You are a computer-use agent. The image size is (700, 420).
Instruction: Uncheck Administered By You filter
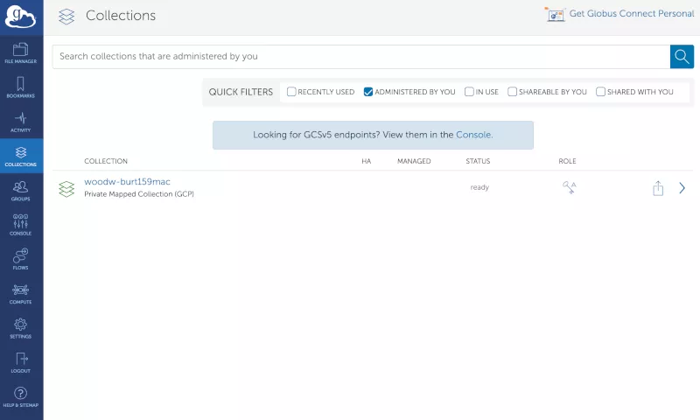(368, 92)
